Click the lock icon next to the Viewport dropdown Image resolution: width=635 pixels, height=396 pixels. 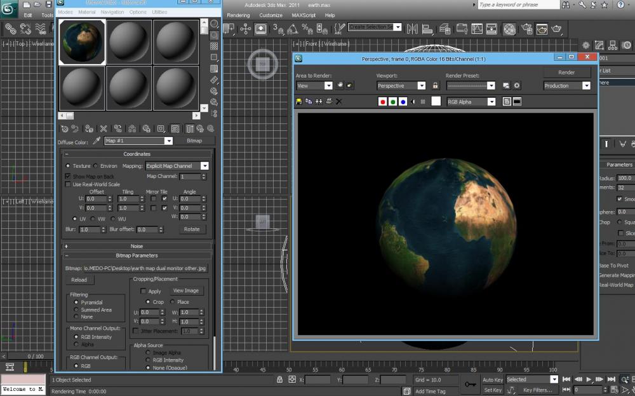coord(435,86)
